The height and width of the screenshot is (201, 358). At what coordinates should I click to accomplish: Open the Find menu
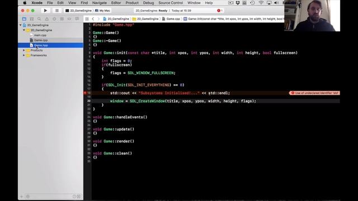[x=84, y=3]
